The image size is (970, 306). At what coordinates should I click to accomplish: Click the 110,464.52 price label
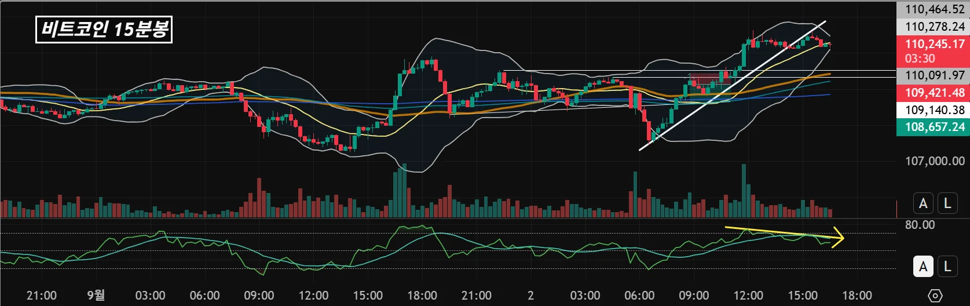[935, 9]
